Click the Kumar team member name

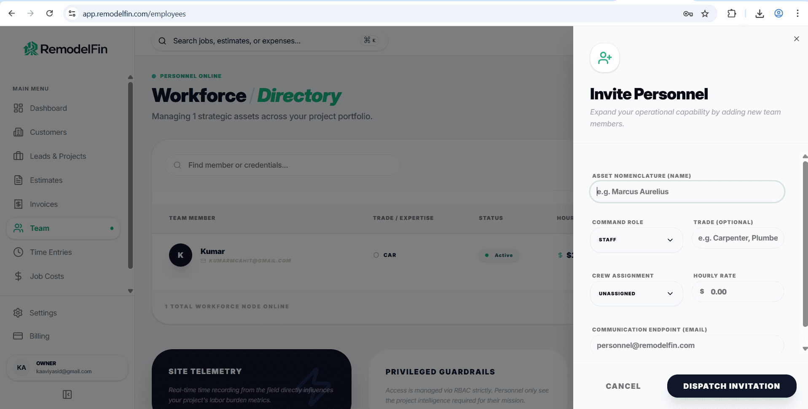pos(212,251)
